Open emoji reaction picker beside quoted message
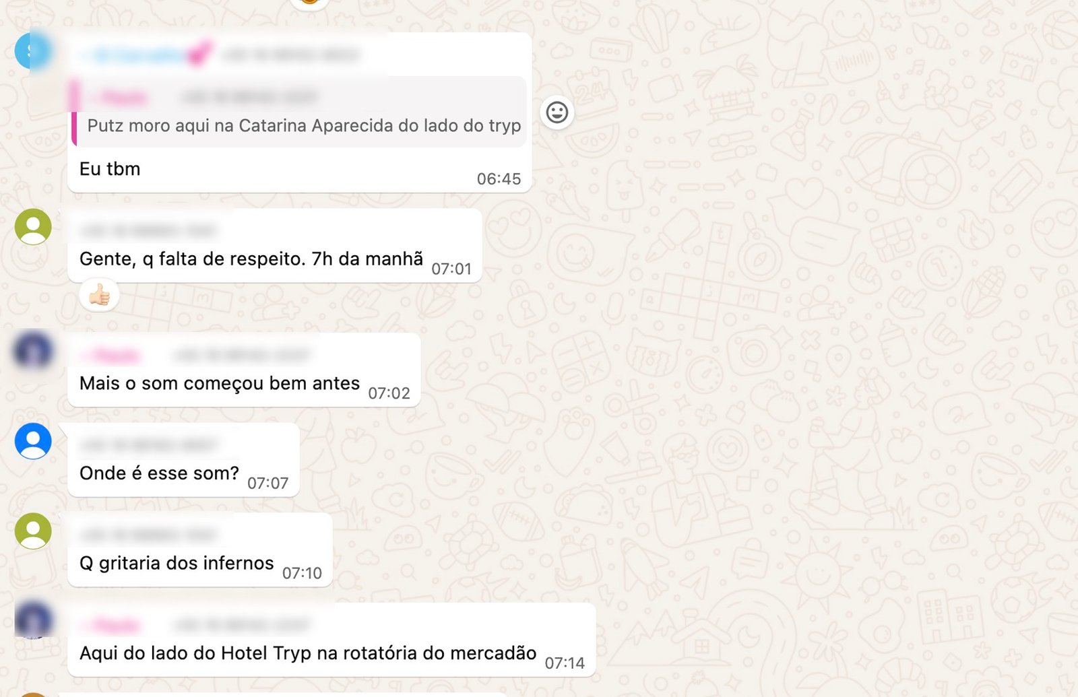Image resolution: width=1078 pixels, height=697 pixels. [557, 112]
